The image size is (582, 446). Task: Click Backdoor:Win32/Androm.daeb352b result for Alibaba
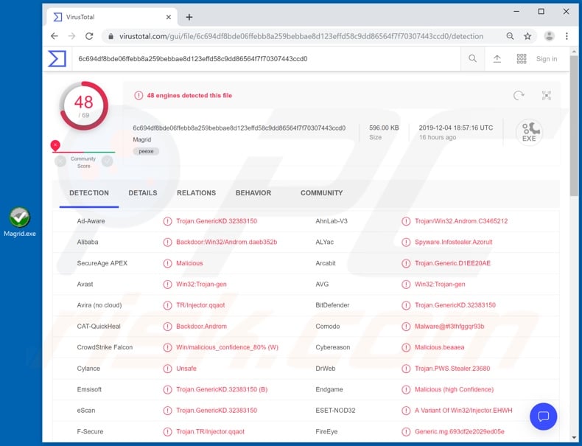(x=226, y=242)
